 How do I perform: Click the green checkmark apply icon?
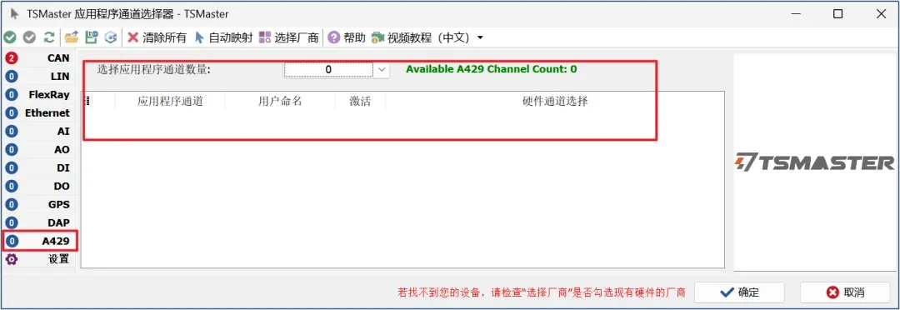tap(10, 37)
